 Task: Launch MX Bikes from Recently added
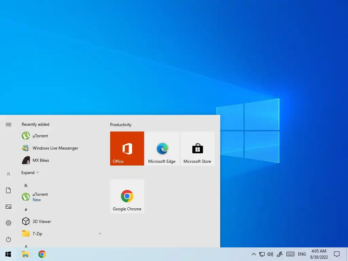(62, 160)
